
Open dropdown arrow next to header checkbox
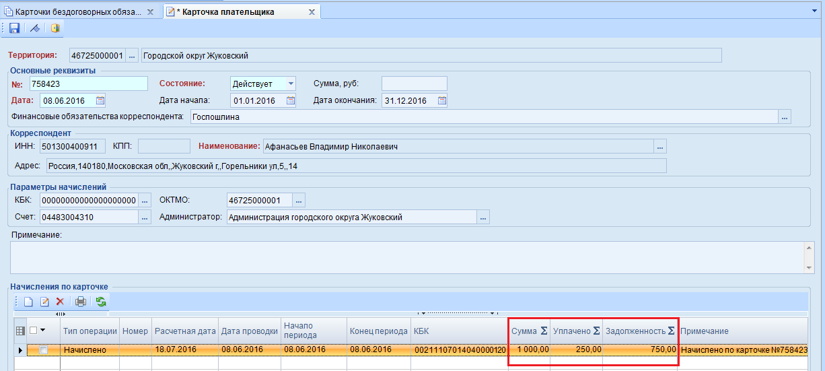(x=43, y=330)
